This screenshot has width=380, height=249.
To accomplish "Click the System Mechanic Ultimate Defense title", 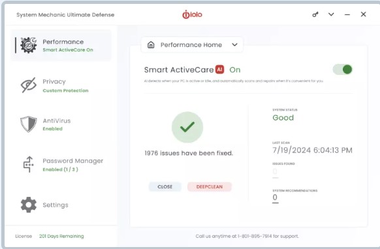I will [x=65, y=15].
